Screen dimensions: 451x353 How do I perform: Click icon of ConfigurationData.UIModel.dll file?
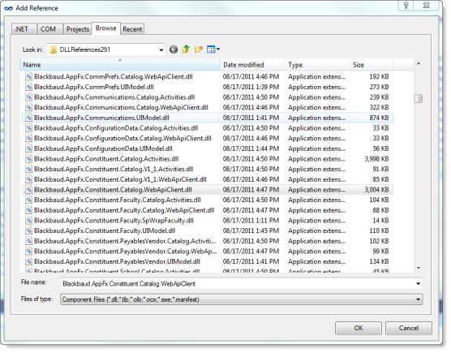pyautogui.click(x=28, y=149)
